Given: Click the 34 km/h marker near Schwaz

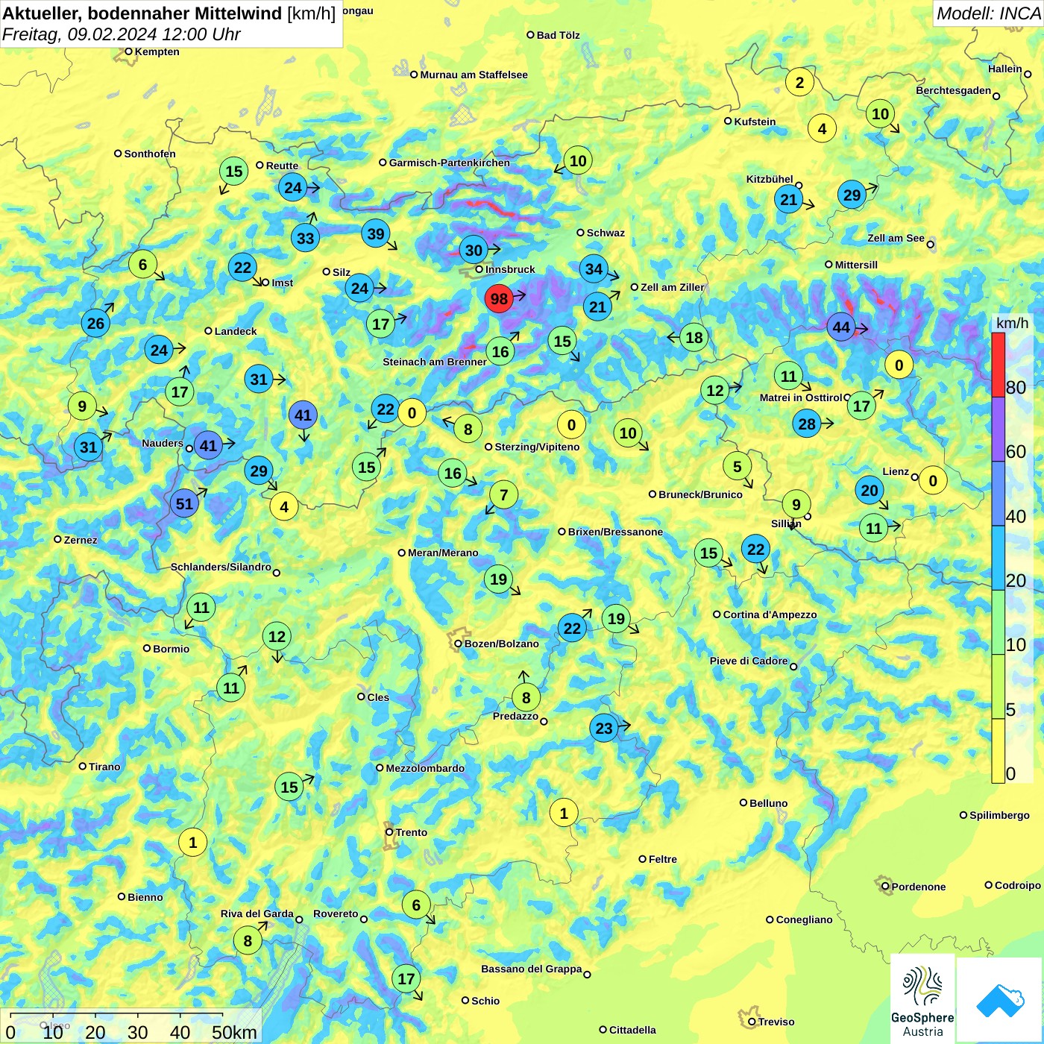Looking at the screenshot, I should (594, 269).
